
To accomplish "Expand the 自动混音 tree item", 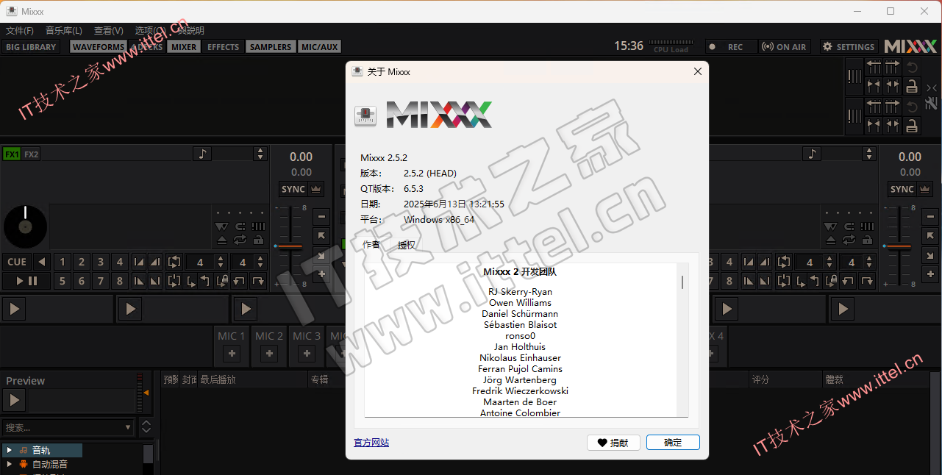I will click(x=10, y=464).
